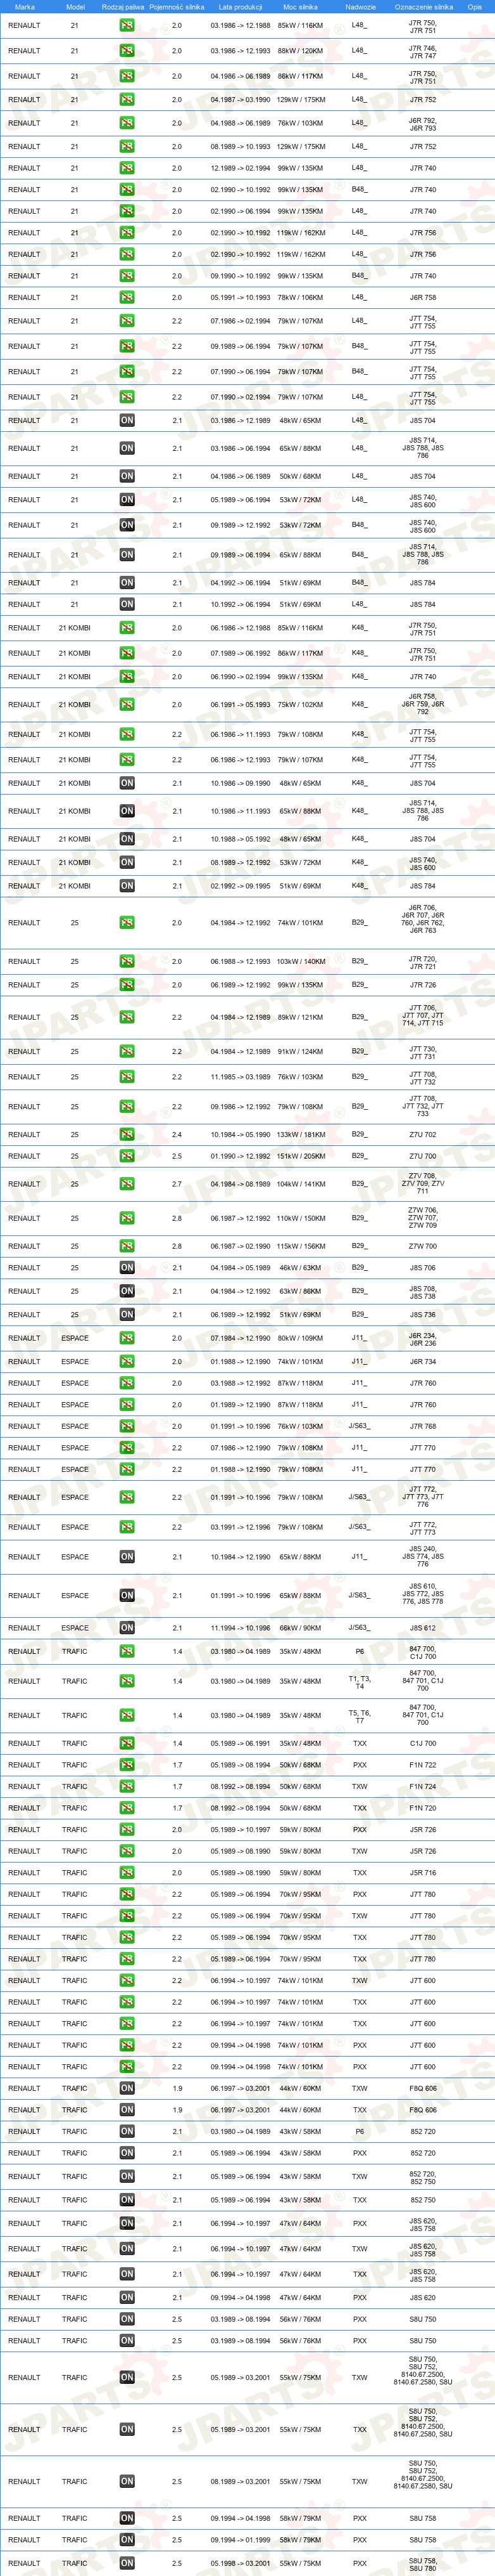Click petrol icon in the Espace J6R 734 row
This screenshot has height=2576, width=495.
click(127, 1361)
